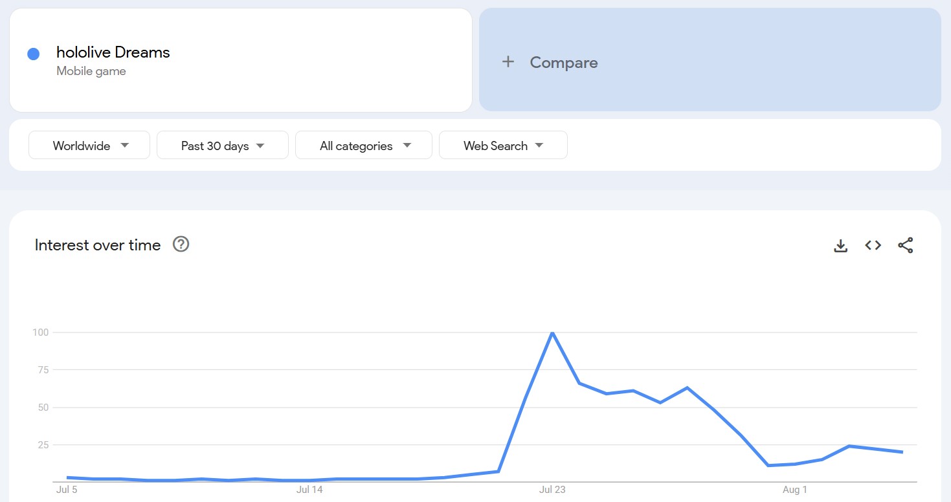
Task: Click the Compare label to add term
Action: coord(564,62)
